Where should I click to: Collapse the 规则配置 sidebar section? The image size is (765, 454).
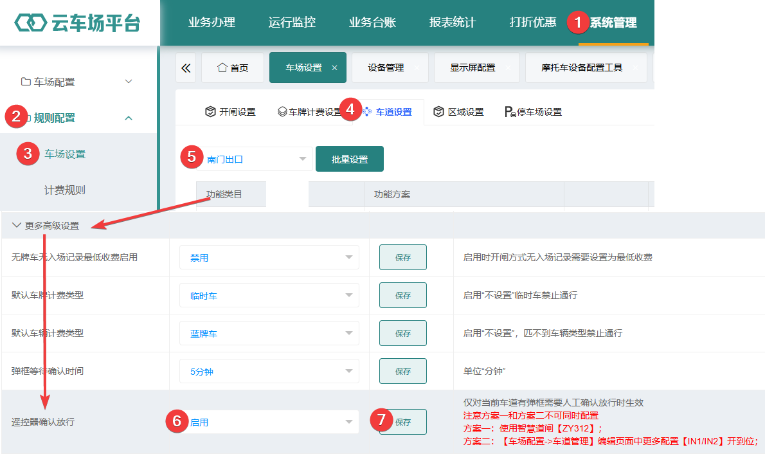point(129,118)
